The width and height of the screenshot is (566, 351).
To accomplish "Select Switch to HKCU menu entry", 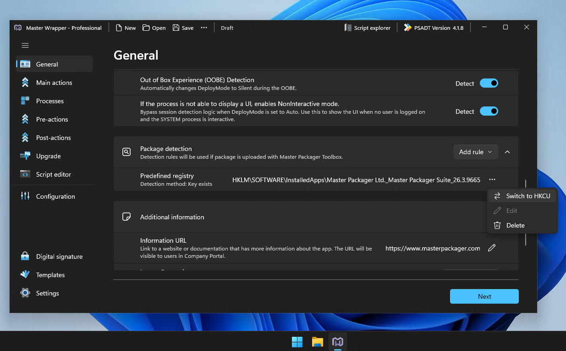I will pos(522,196).
